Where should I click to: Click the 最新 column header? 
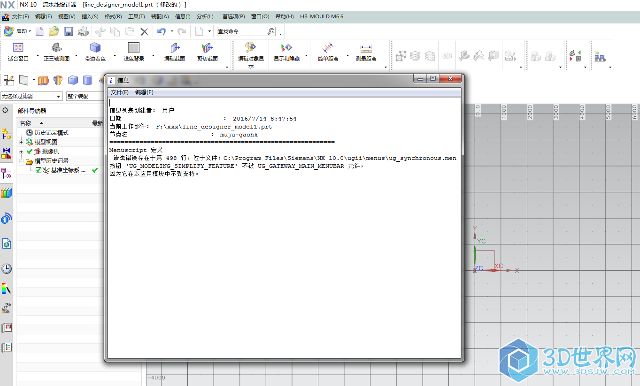click(96, 123)
